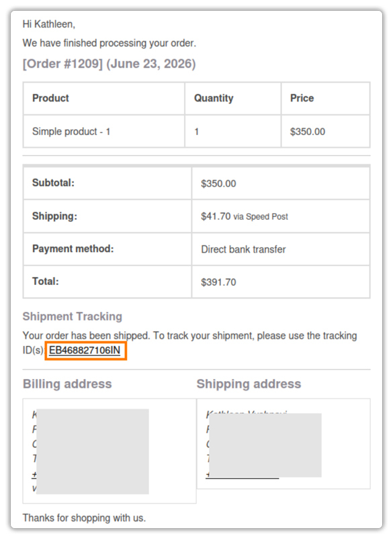Click the Billing address heading
Image resolution: width=391 pixels, height=537 pixels.
coord(67,384)
